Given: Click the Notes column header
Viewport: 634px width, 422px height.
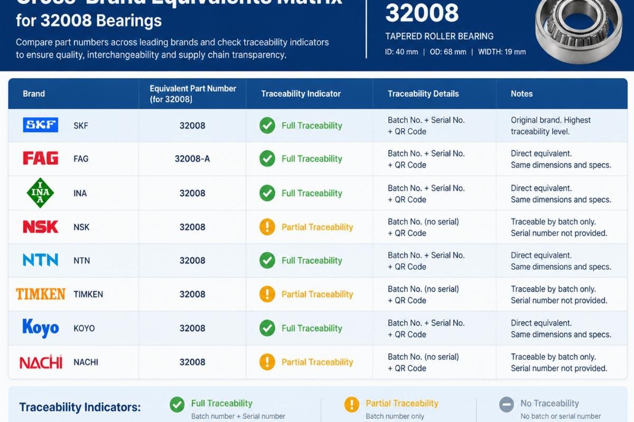Looking at the screenshot, I should [x=521, y=93].
